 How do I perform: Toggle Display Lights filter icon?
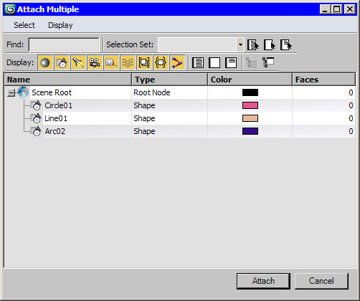point(78,63)
